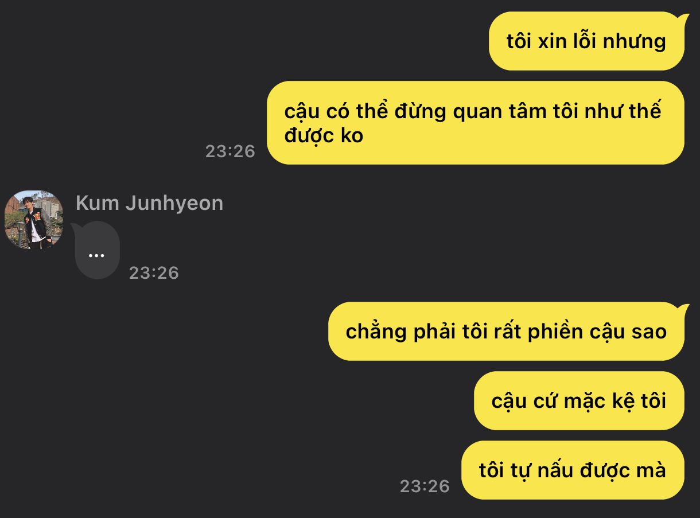This screenshot has height=518, width=700.
Task: Select the "tôi xin lỗi nhưng" message bubble
Action: click(586, 41)
